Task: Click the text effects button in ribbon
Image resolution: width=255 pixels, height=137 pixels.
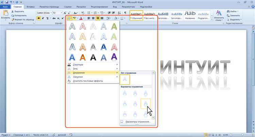Action: click(69, 18)
